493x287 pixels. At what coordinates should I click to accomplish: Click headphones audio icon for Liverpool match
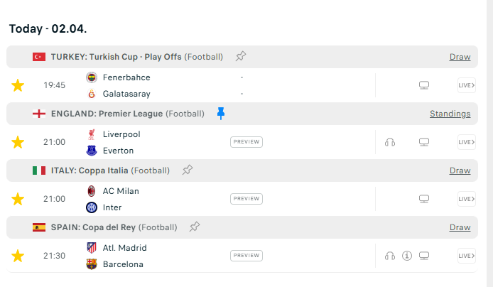[390, 142]
